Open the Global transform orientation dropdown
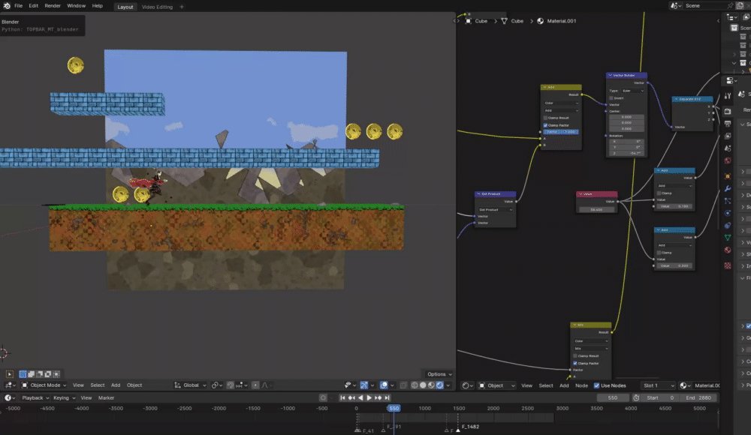The image size is (751, 435). (190, 385)
